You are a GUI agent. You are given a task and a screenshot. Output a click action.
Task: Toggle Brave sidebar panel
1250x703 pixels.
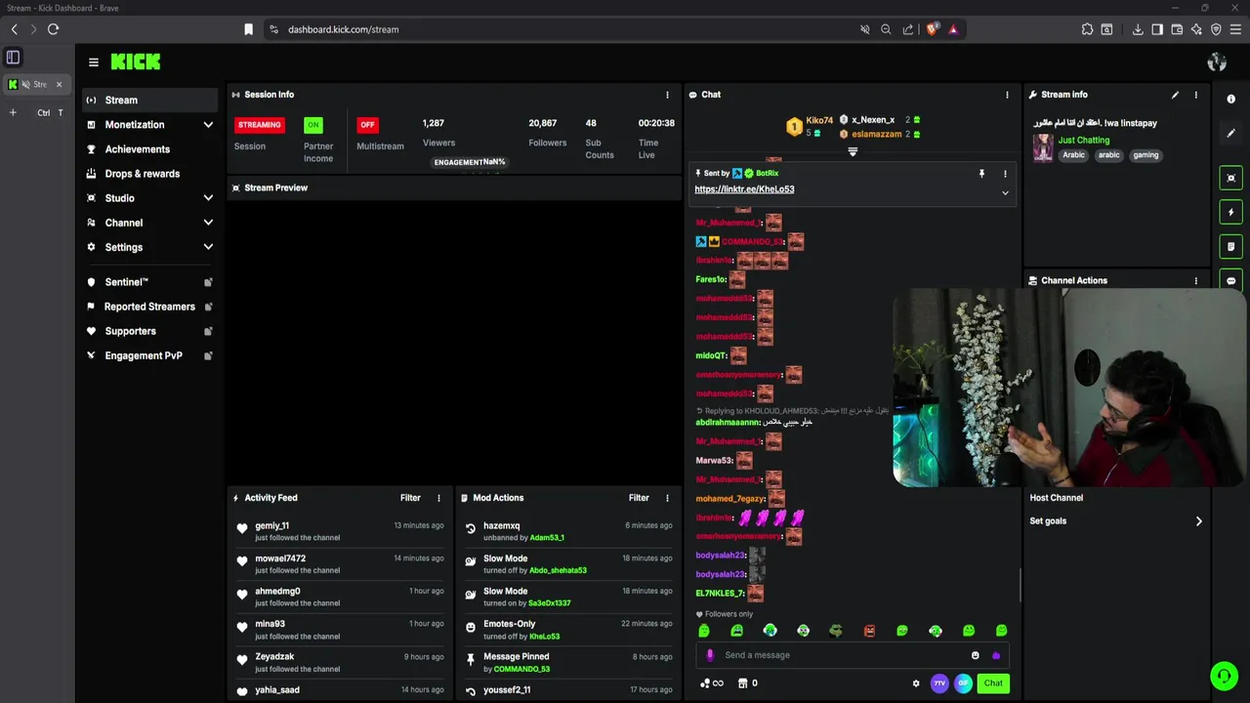coord(1157,29)
